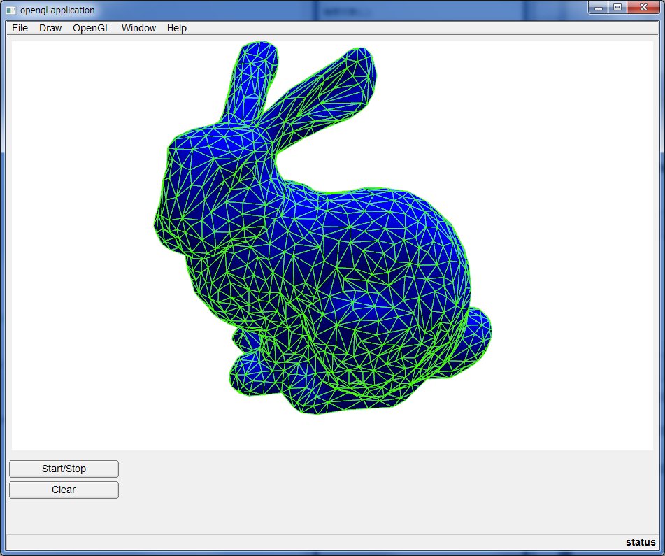Open the Window menu
The width and height of the screenshot is (665, 556).
pyautogui.click(x=138, y=28)
